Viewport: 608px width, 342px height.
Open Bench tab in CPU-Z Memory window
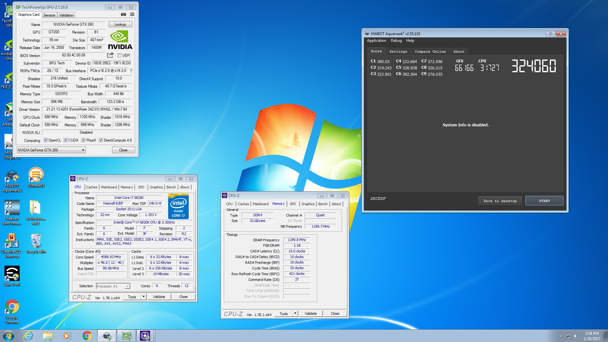pos(323,204)
